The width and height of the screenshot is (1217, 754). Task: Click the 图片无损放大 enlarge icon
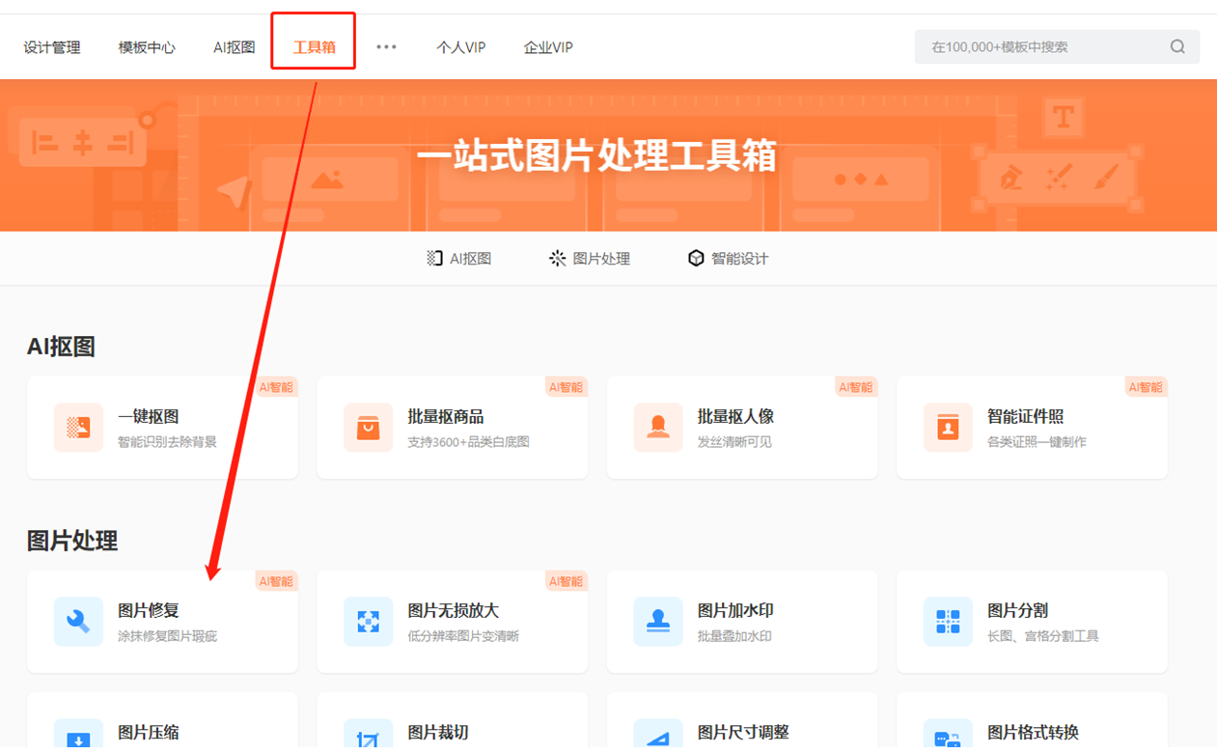[x=368, y=622]
